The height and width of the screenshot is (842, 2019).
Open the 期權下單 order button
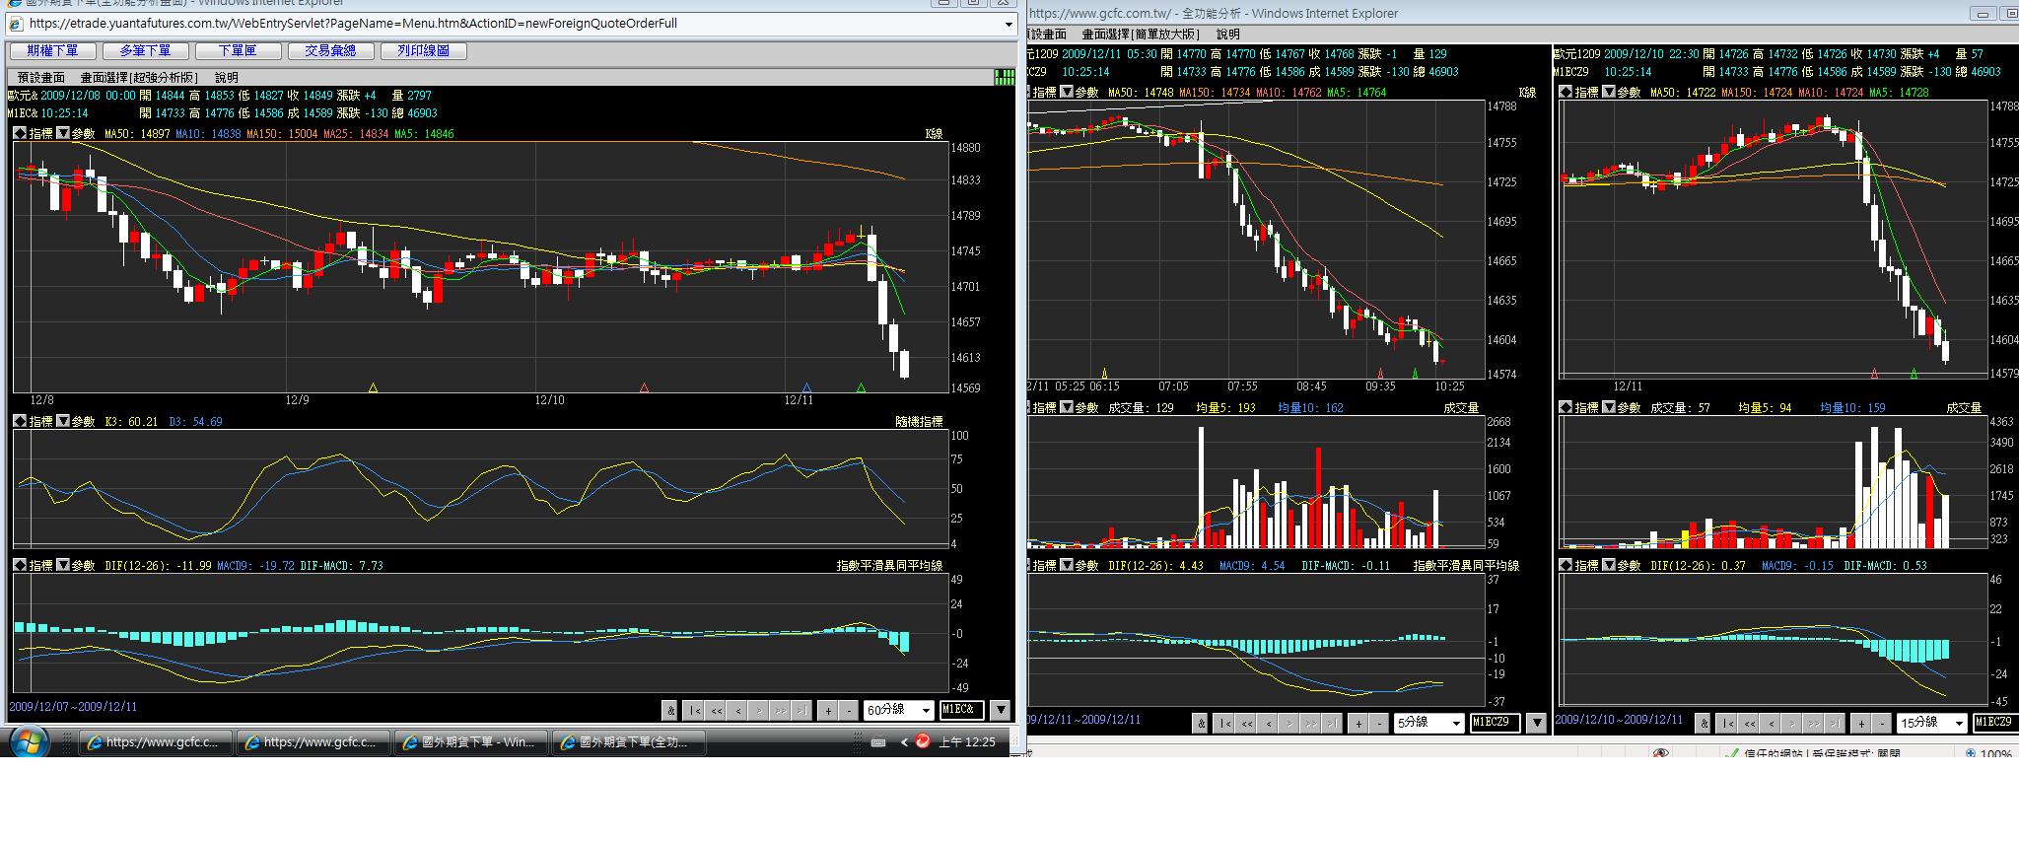click(52, 51)
